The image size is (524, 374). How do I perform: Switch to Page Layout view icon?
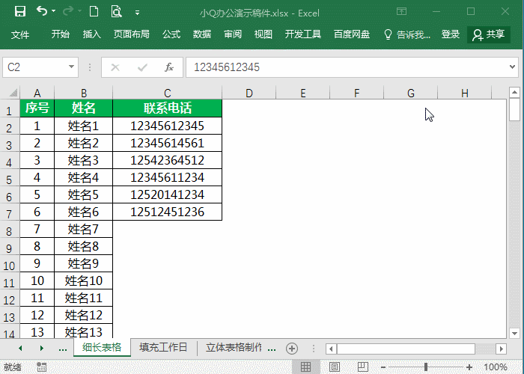[x=335, y=367]
